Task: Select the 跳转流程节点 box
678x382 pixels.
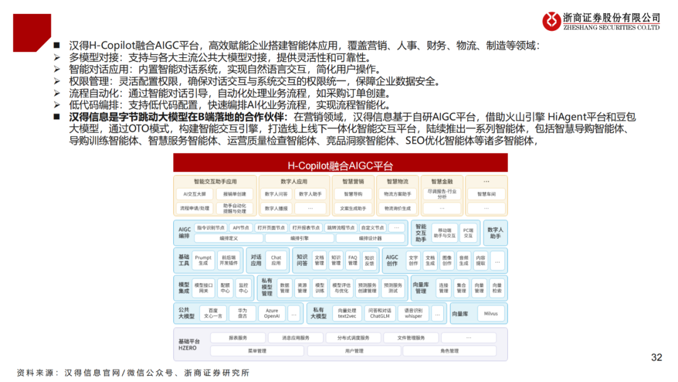Action: 341,227
